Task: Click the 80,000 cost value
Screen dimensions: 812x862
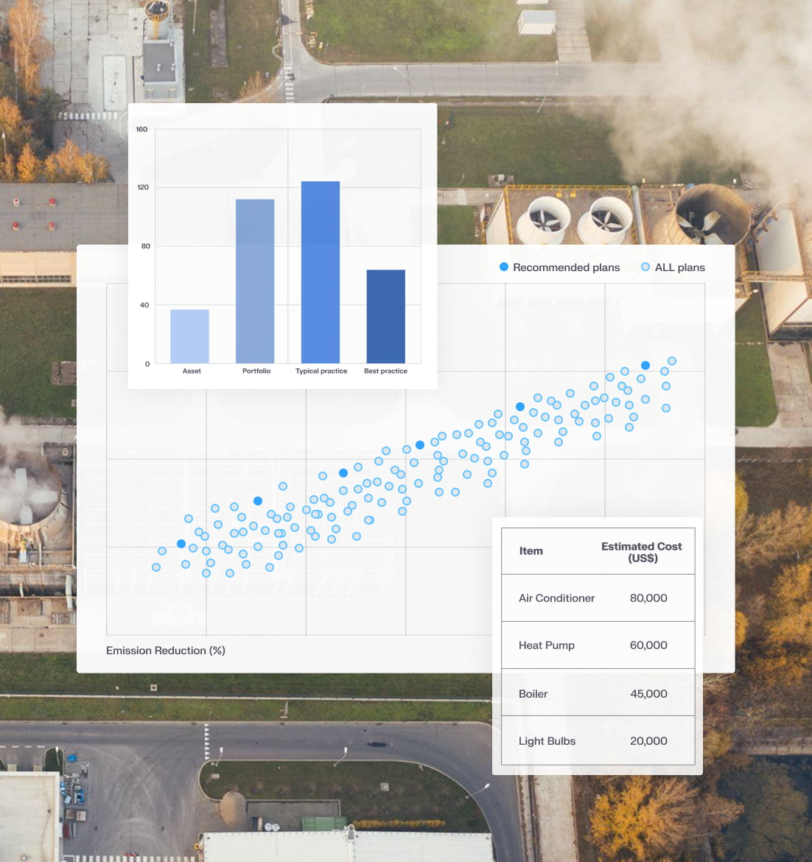Action: pyautogui.click(x=648, y=598)
